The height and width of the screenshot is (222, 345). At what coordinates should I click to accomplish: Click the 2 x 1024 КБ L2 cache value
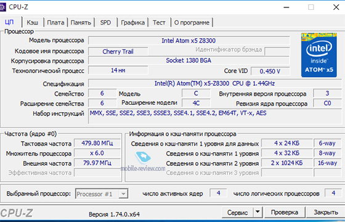[286, 163]
